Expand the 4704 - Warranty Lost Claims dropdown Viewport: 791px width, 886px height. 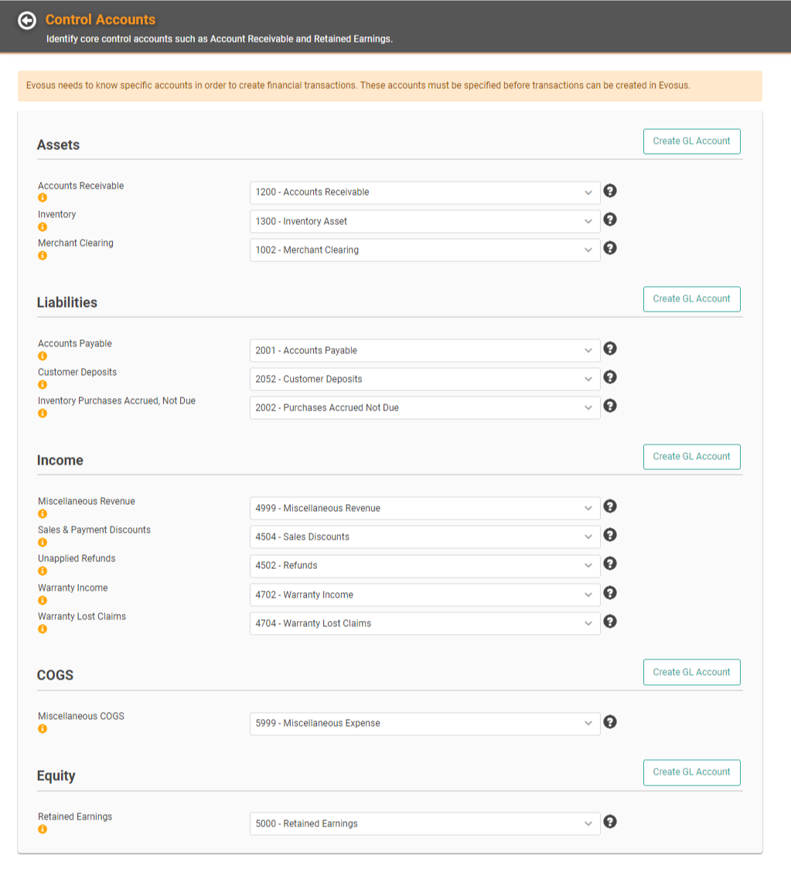pyautogui.click(x=424, y=623)
